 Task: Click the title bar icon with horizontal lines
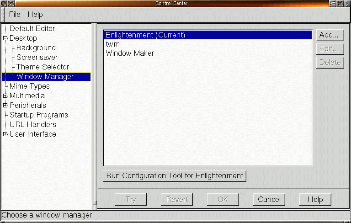(333, 3)
